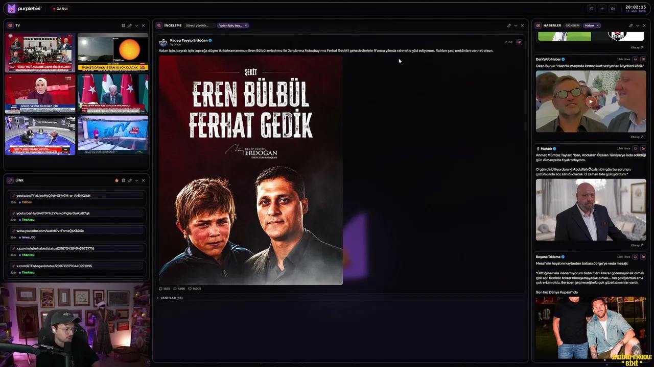This screenshot has width=654, height=367.
Task: Click the pin icon on Erdoğan post
Action: (x=519, y=42)
